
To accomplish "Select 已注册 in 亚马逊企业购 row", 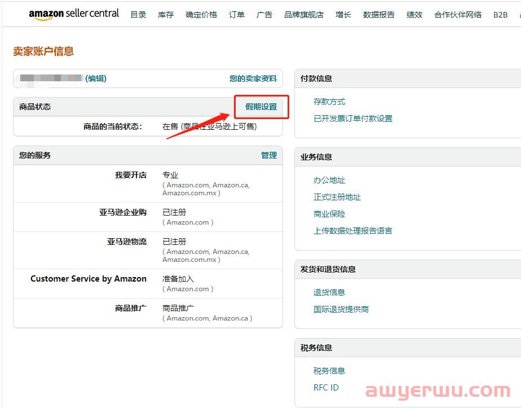I will (174, 212).
